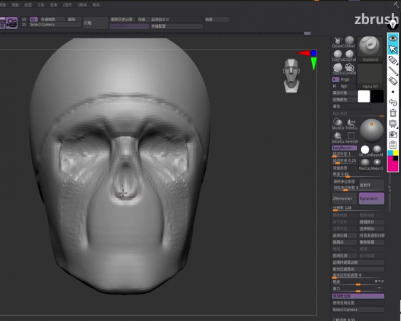
Task: Click the large material preview sphere
Action: [372, 130]
